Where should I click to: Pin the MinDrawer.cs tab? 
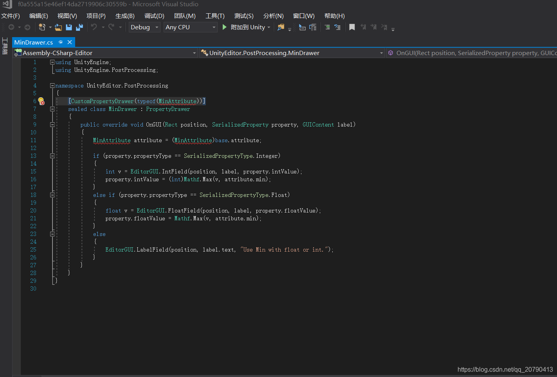[60, 42]
